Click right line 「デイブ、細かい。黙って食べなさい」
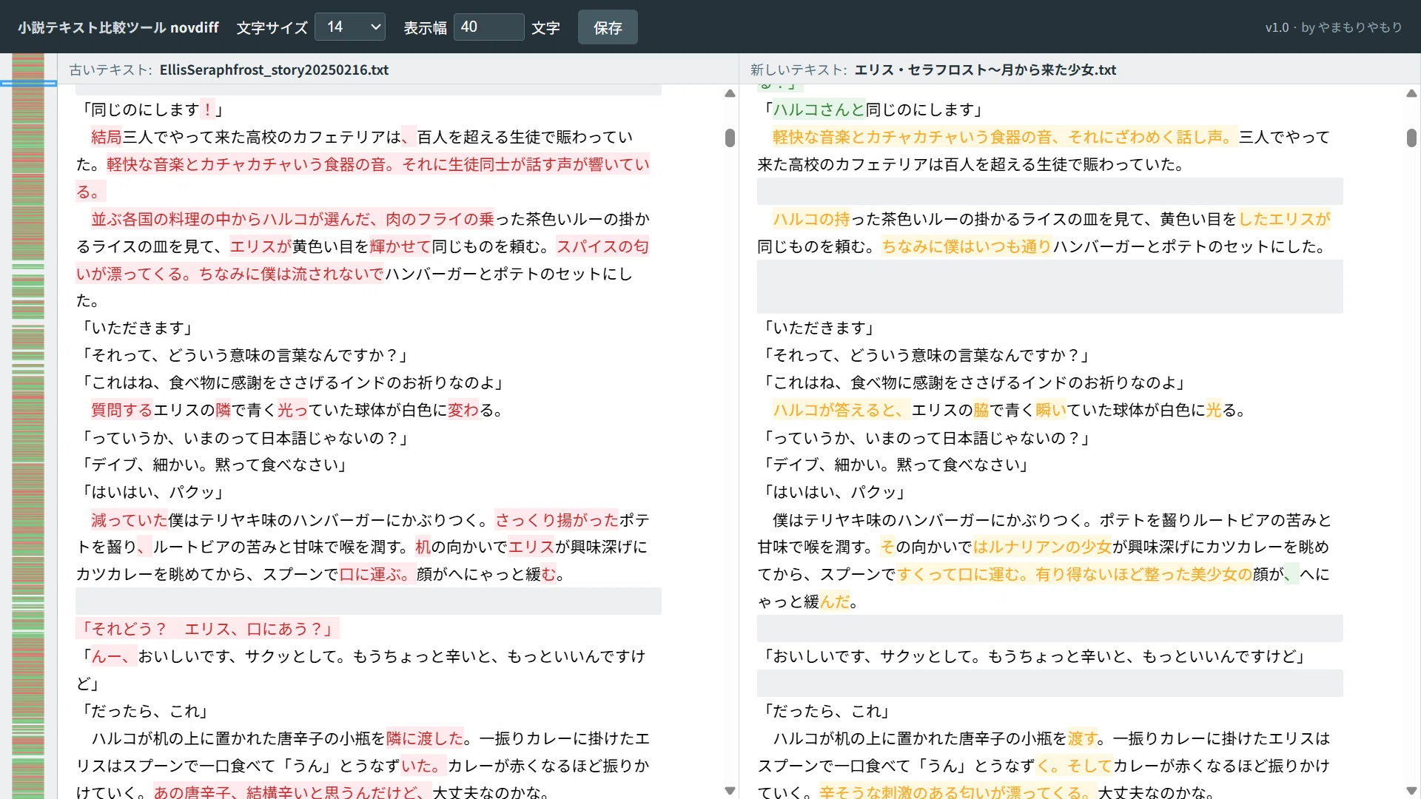 (x=896, y=465)
